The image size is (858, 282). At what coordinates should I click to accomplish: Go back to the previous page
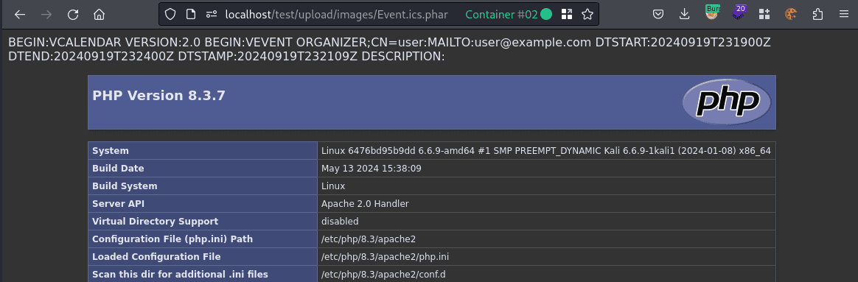point(20,15)
